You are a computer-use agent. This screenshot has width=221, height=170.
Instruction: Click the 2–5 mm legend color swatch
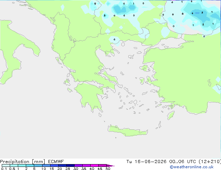tap(30, 165)
